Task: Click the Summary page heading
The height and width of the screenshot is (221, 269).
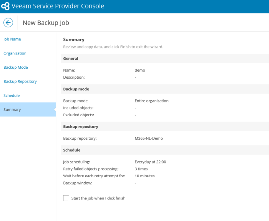Action: pos(74,40)
